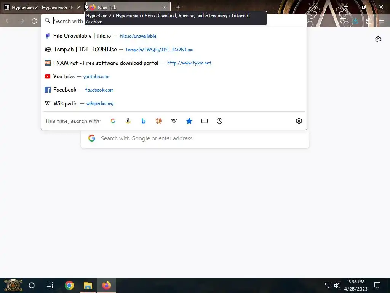The height and width of the screenshot is (293, 390).
Task: Open the Extensions puzzle icon
Action: tap(369, 21)
